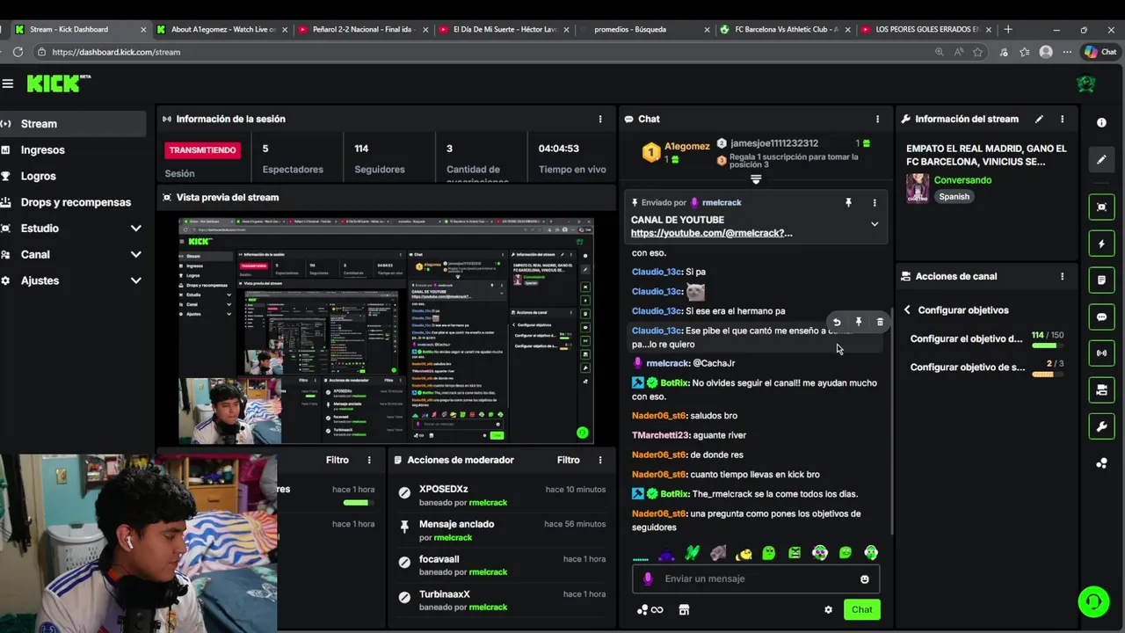Click the 114 / 150 followers progress bar
Image resolution: width=1125 pixels, height=633 pixels.
[x=1044, y=346]
